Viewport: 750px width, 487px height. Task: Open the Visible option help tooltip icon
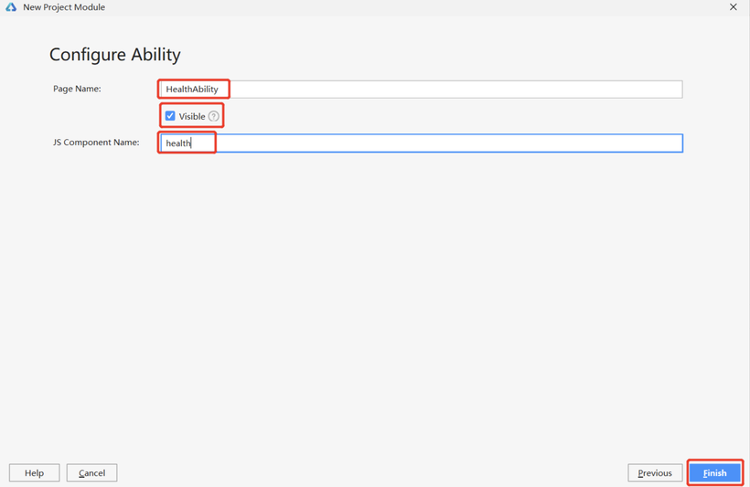(214, 116)
